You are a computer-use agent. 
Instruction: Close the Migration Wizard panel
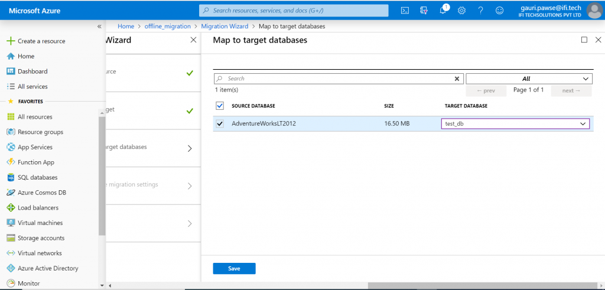point(193,40)
